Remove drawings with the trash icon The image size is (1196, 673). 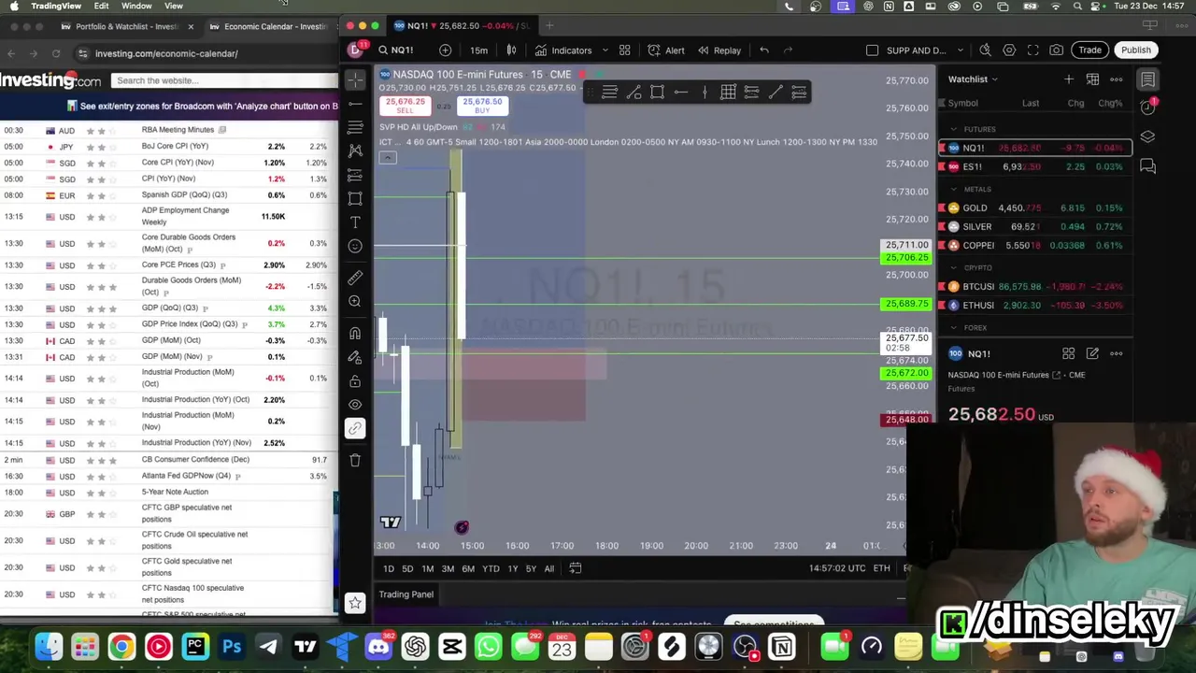355,460
